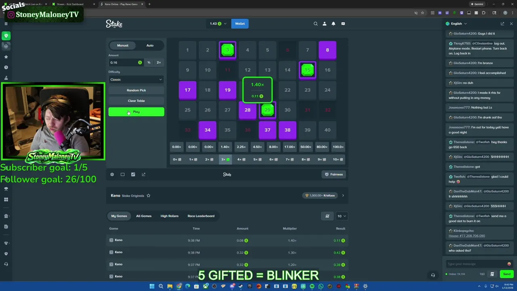Open the Stake Originals link
The height and width of the screenshot is (291, 517).
pyautogui.click(x=133, y=196)
